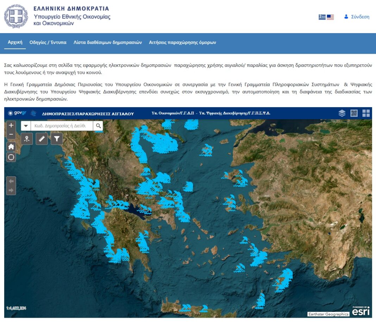The height and width of the screenshot is (323, 376).
Task: Click the search magnifier button
Action: click(x=98, y=126)
